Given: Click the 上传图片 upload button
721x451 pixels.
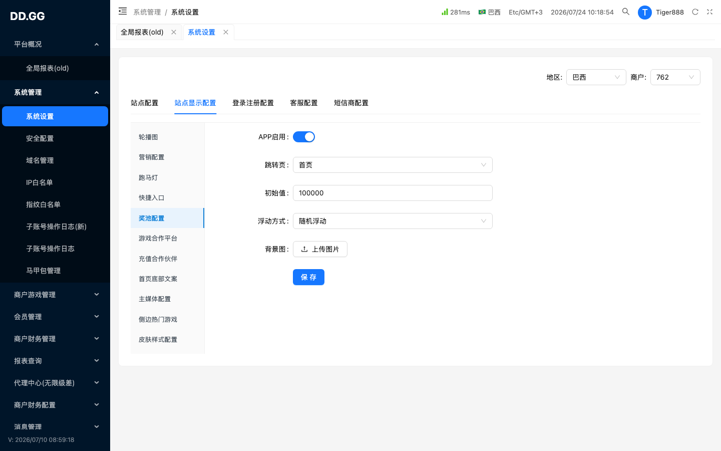Looking at the screenshot, I should point(320,249).
